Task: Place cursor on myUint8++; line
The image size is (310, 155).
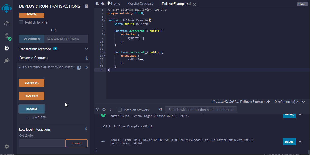Action: tap(136, 59)
